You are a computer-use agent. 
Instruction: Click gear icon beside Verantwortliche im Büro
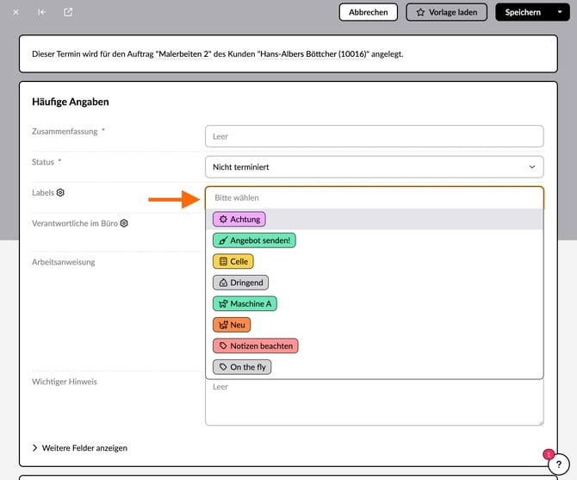pos(124,223)
